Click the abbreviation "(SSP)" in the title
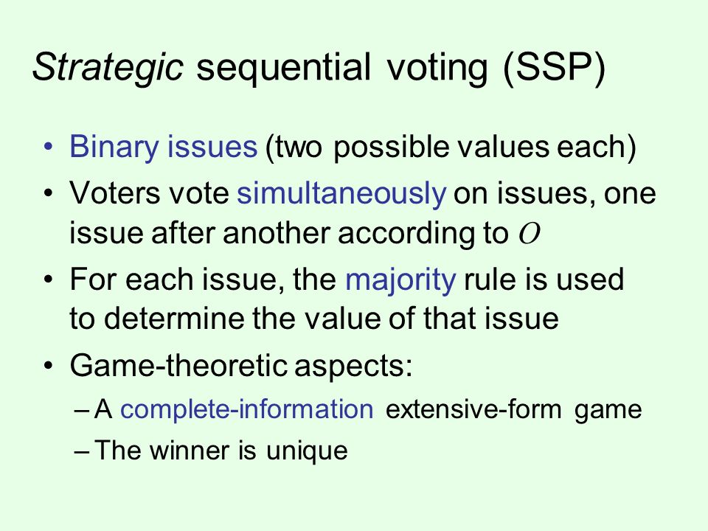The width and height of the screenshot is (708, 531). click(554, 69)
